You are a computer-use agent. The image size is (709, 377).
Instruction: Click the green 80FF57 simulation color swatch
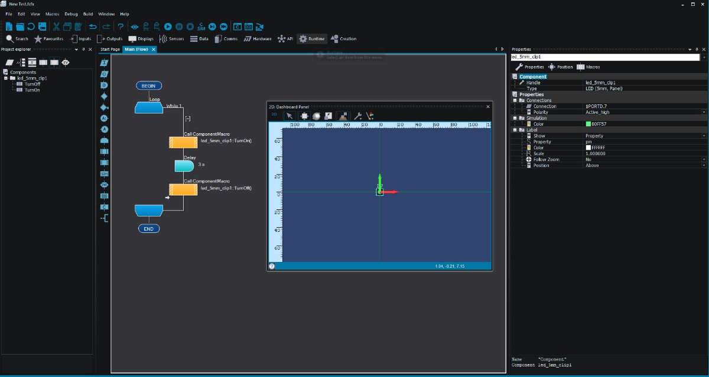(x=588, y=124)
